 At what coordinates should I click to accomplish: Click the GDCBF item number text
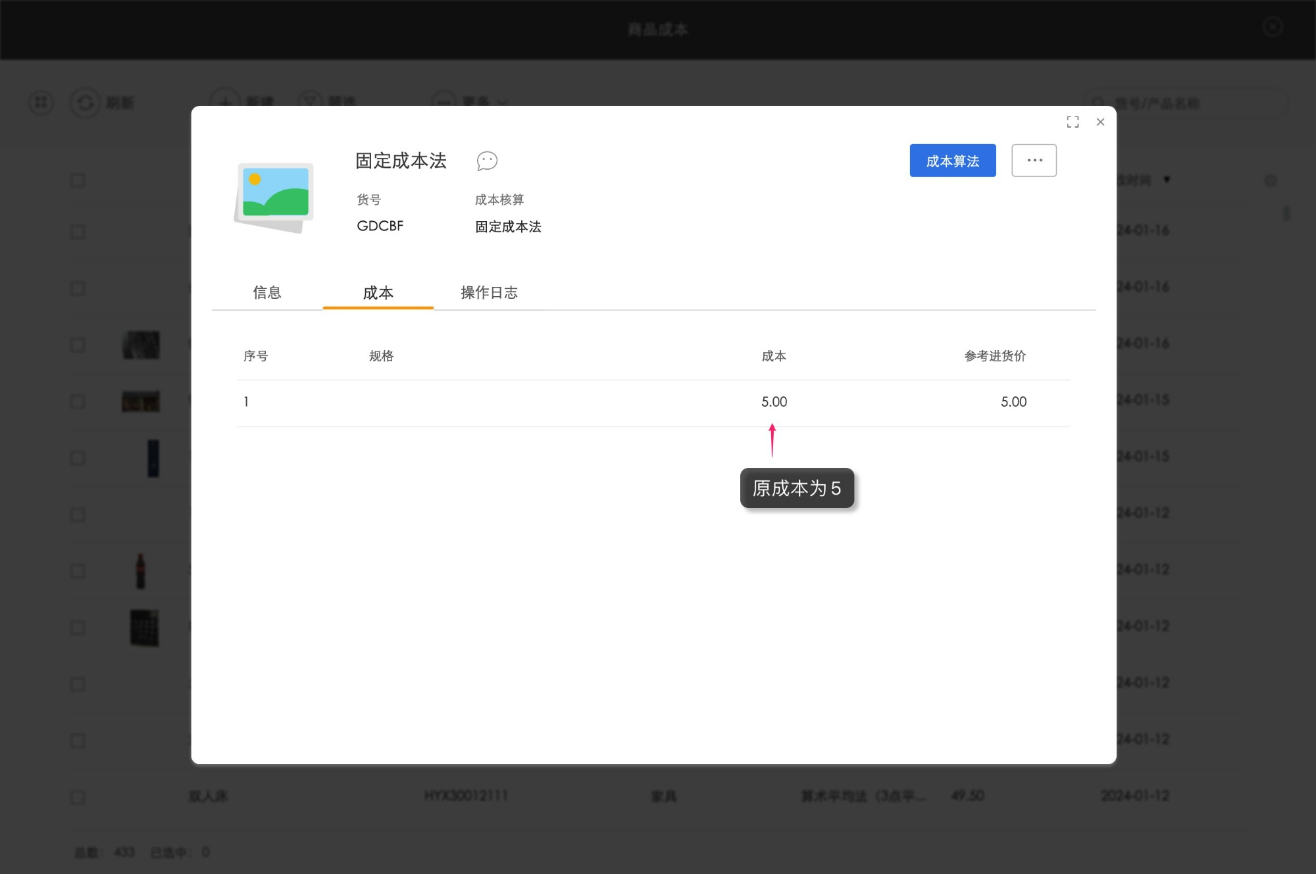[x=380, y=226]
